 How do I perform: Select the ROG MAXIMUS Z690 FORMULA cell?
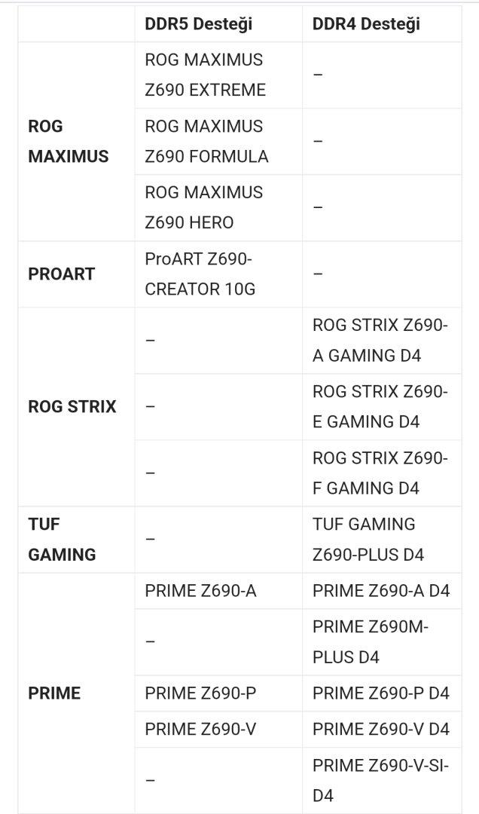pos(206,141)
